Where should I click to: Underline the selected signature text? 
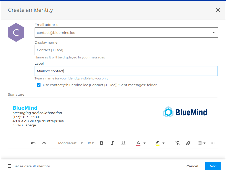[123, 143]
